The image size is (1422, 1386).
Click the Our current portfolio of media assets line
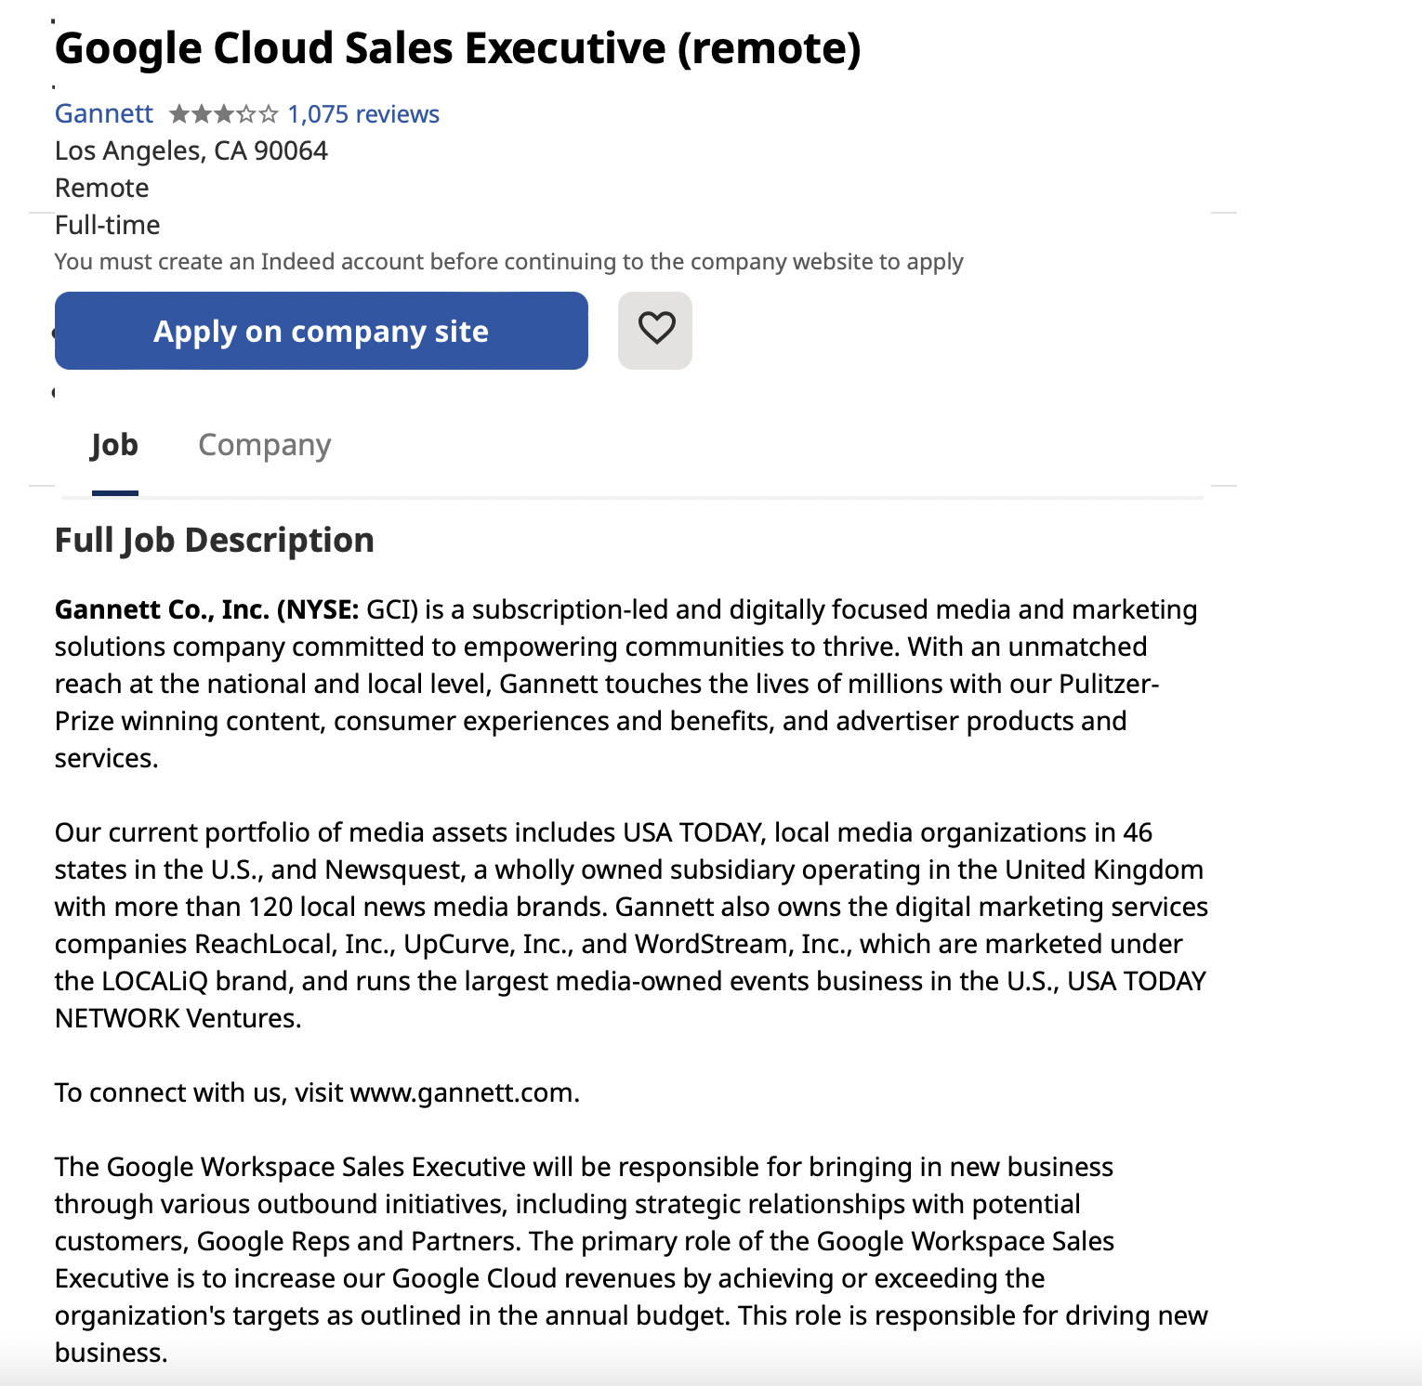[x=604, y=832]
